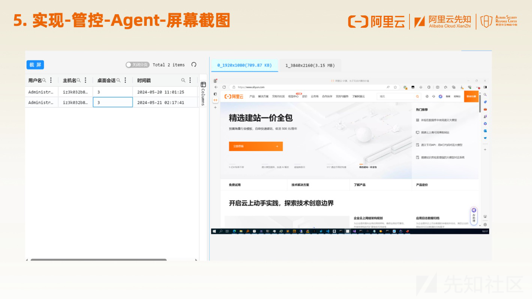This screenshot has width=532, height=299.
Task: Open the AI 助理 assistant floating button
Action: 474,216
